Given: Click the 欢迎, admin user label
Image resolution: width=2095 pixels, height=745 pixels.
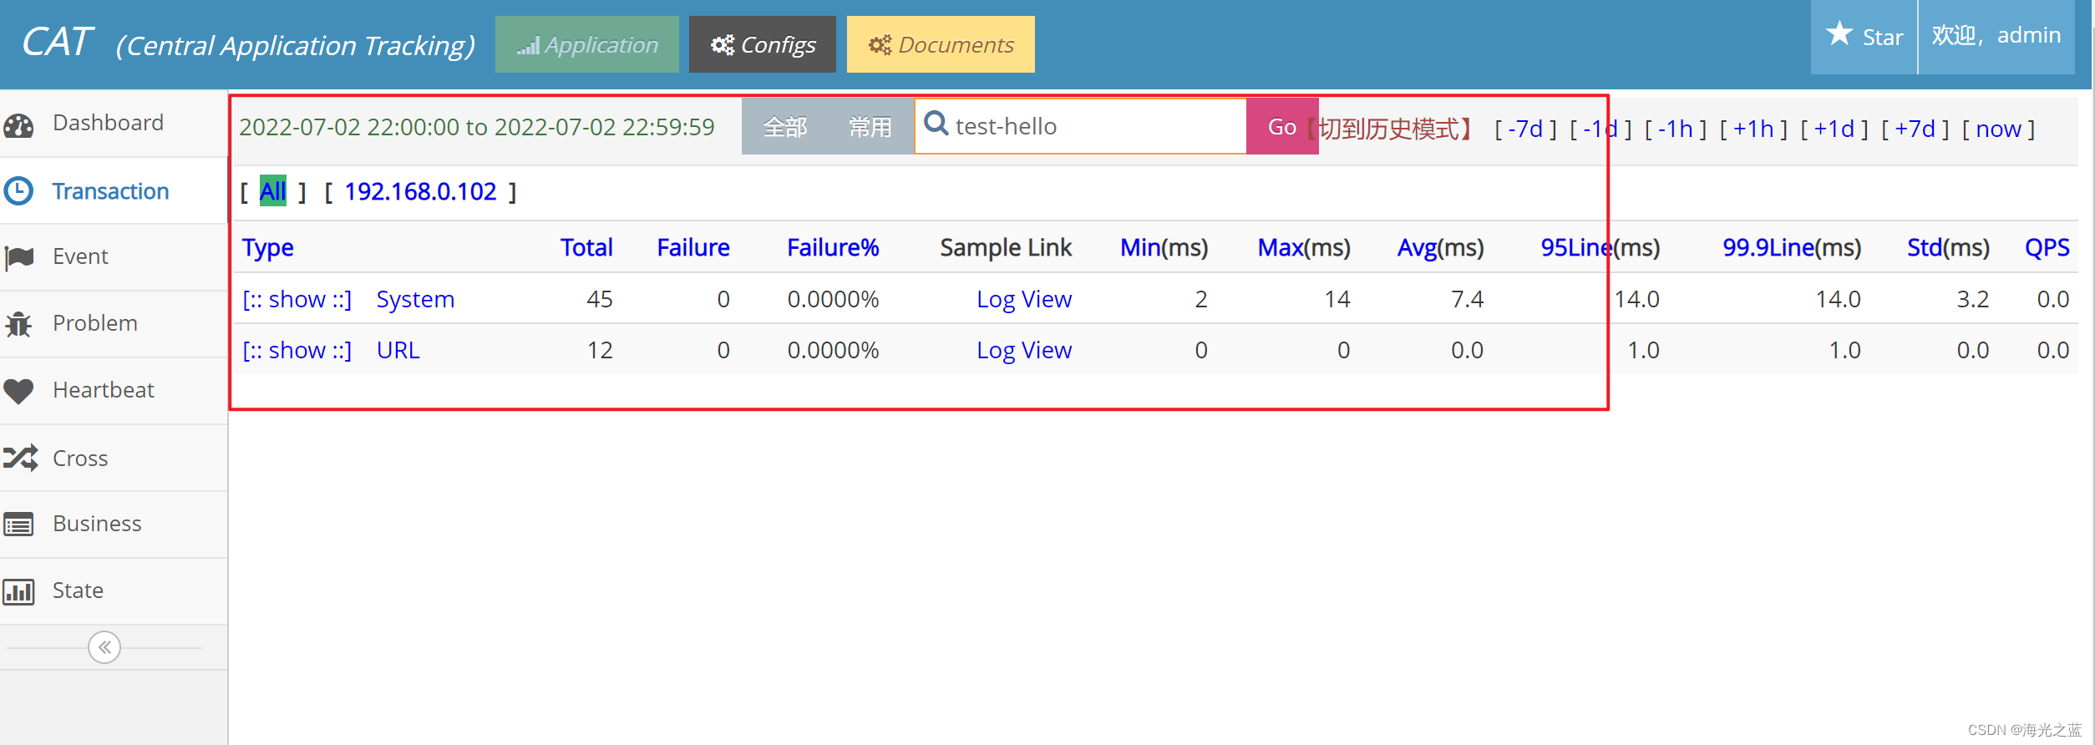Looking at the screenshot, I should pyautogui.click(x=1996, y=35).
